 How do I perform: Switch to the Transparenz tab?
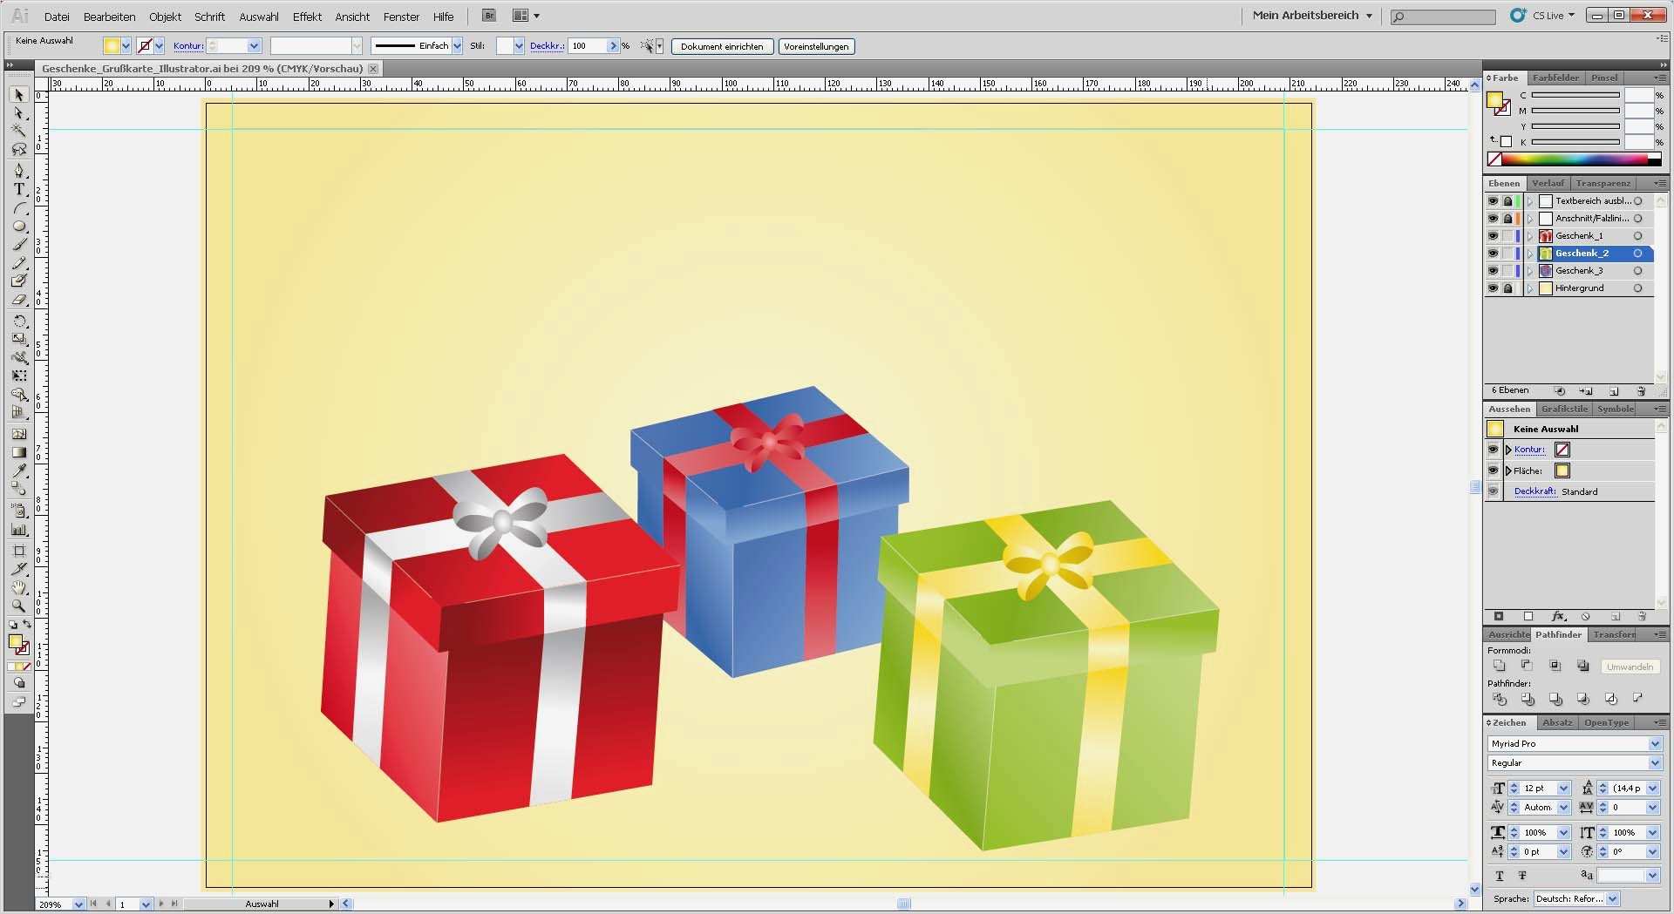pos(1603,183)
